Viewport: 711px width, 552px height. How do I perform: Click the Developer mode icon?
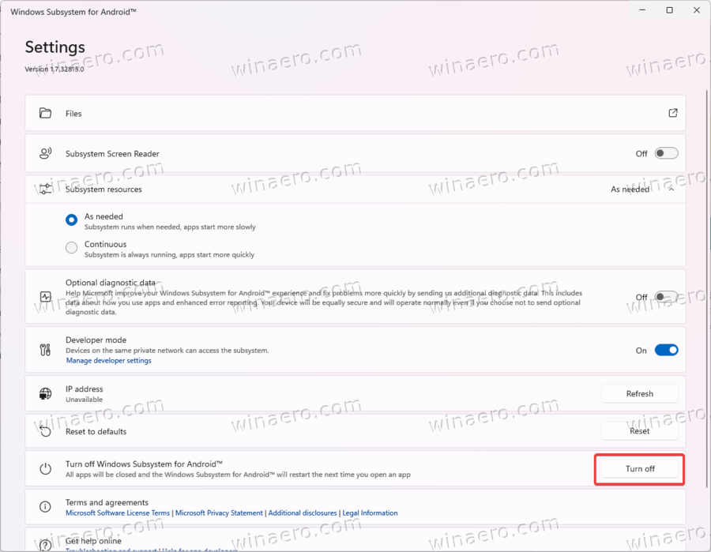pos(45,350)
